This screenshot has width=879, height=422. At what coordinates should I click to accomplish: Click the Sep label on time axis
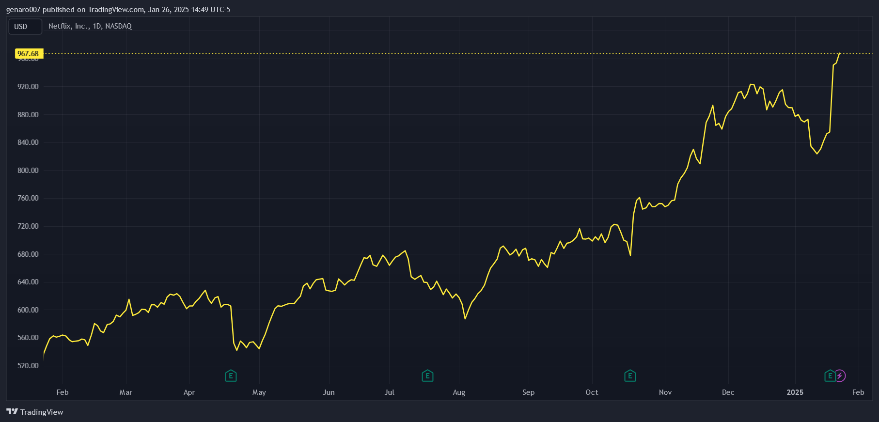(528, 392)
